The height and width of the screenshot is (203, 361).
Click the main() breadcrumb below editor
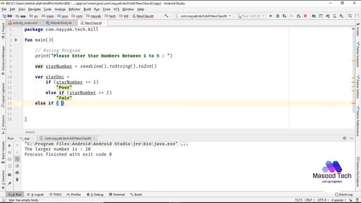(30, 132)
